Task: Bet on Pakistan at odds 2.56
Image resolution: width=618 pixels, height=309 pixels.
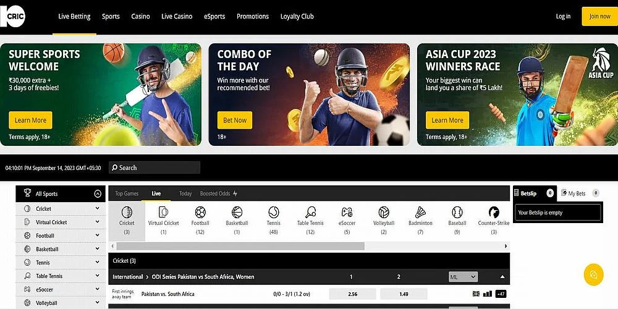Action: tap(352, 294)
